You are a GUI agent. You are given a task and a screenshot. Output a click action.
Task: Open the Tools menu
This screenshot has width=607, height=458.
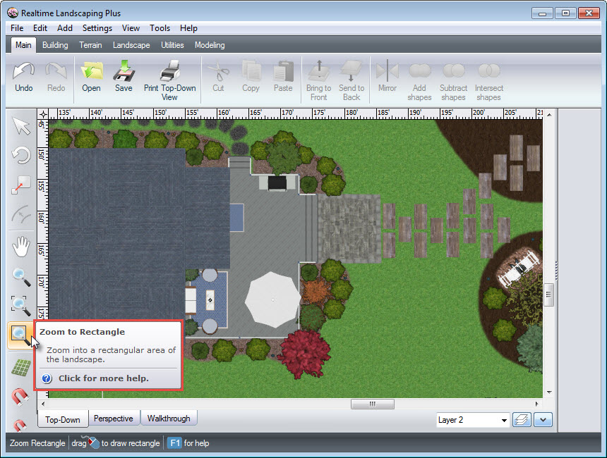click(160, 28)
